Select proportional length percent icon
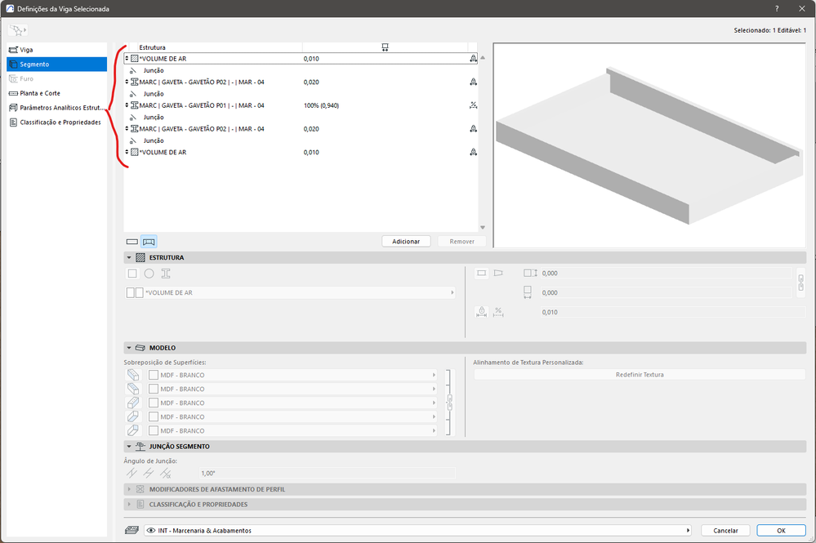 pos(498,312)
